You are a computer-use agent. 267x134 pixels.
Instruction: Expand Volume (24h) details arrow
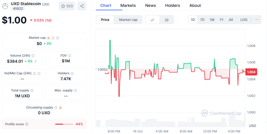tap(36, 61)
